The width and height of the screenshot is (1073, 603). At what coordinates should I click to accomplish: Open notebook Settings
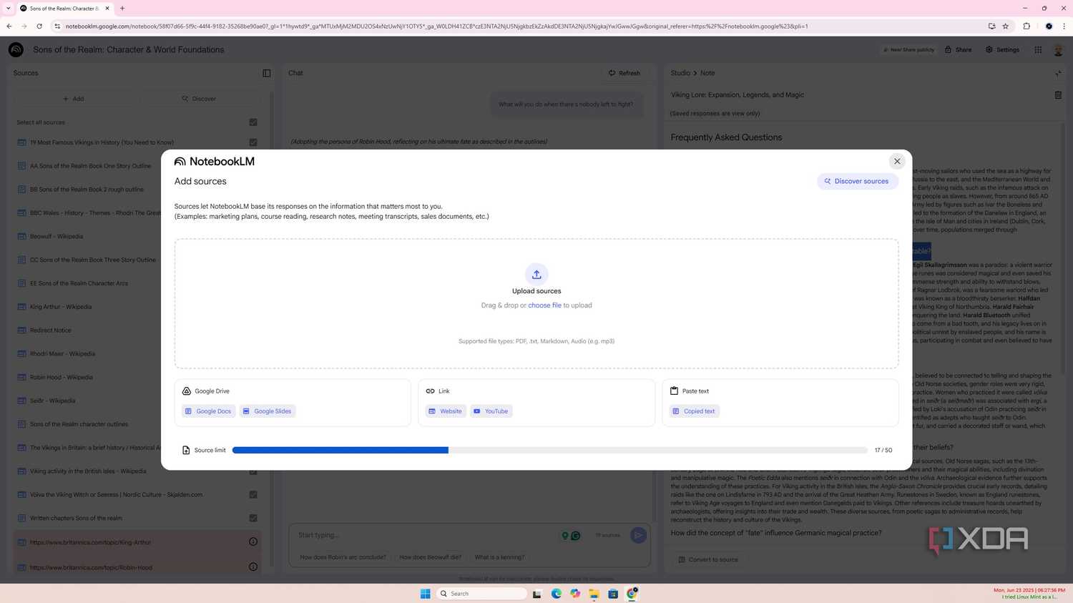(1002, 49)
